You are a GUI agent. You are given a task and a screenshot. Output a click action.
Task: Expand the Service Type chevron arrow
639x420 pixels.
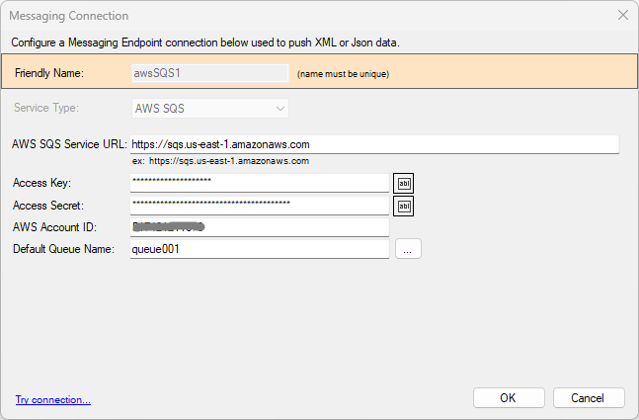click(x=280, y=109)
